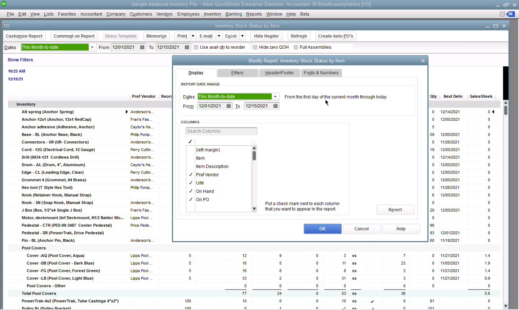Viewport: 519px width, 310px height.
Task: Click OK to apply report changes
Action: click(x=322, y=229)
